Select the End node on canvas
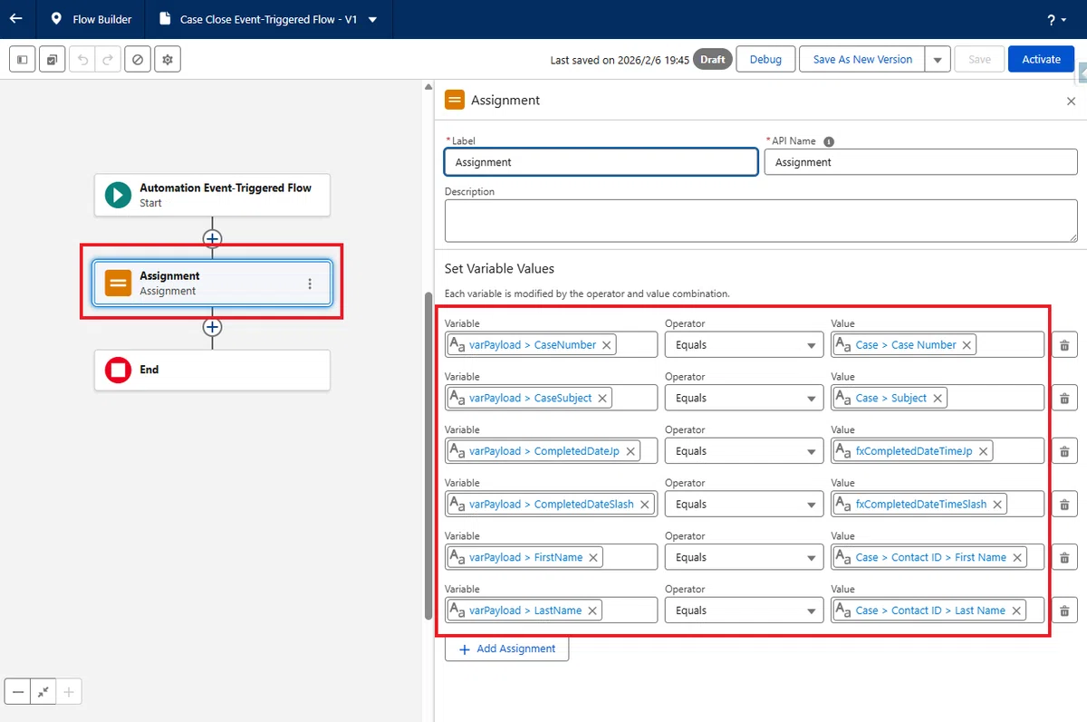The image size is (1087, 722). (x=212, y=370)
